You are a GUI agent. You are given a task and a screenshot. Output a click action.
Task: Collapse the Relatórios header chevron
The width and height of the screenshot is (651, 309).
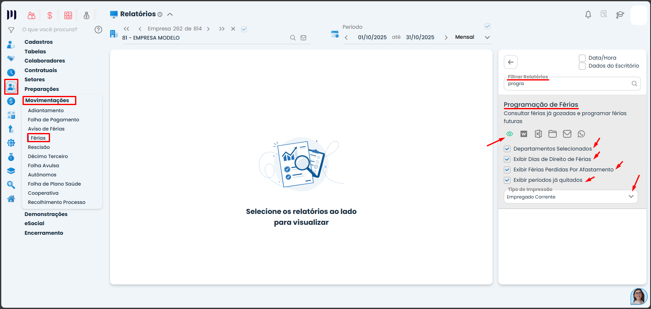pos(170,14)
